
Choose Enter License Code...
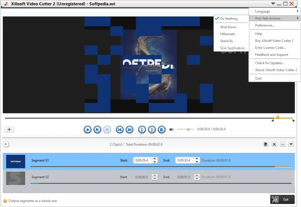point(275,48)
